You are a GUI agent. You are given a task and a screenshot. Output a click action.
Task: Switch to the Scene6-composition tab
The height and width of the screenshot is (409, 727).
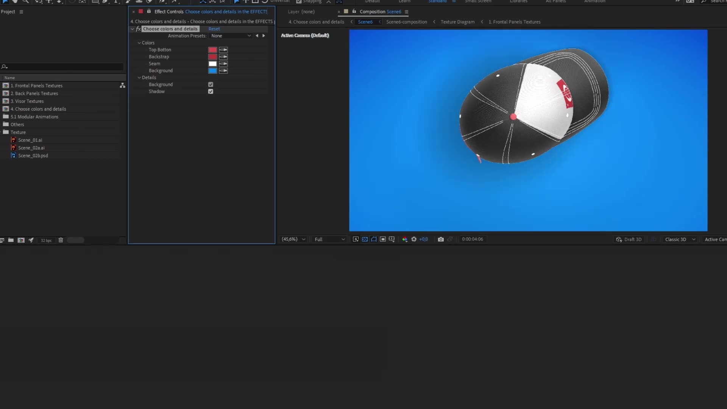click(x=406, y=22)
